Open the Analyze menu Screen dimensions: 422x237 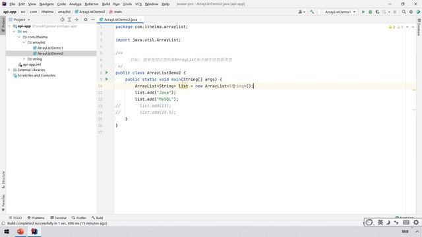tap(75, 4)
